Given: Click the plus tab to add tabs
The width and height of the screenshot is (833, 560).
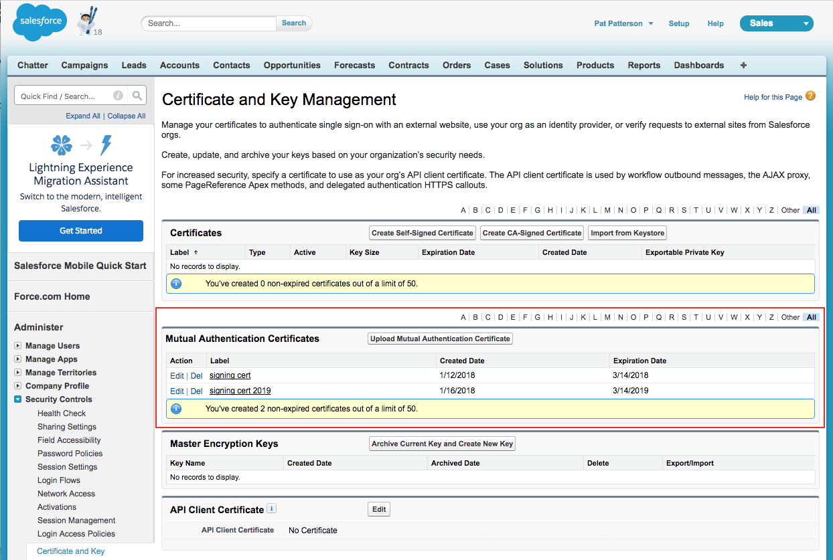Looking at the screenshot, I should pos(743,65).
